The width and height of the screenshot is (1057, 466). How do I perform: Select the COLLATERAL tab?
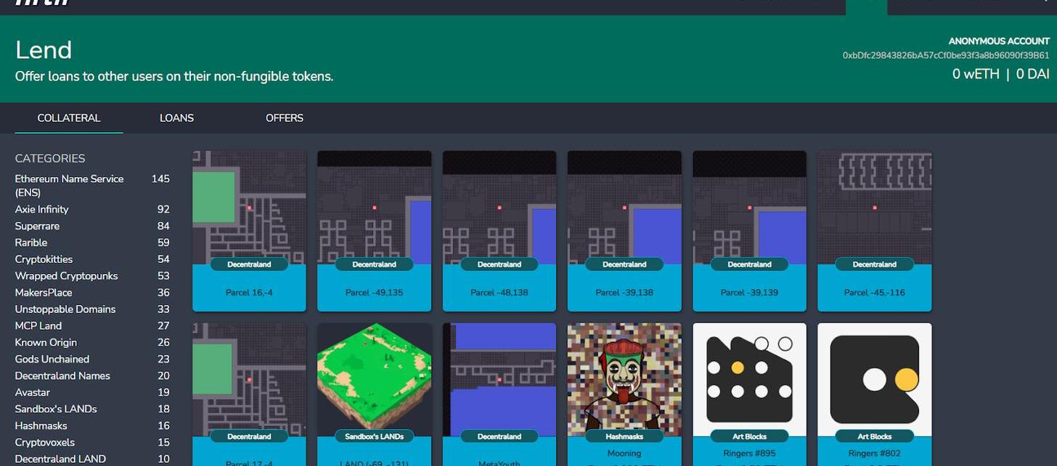[x=69, y=118]
